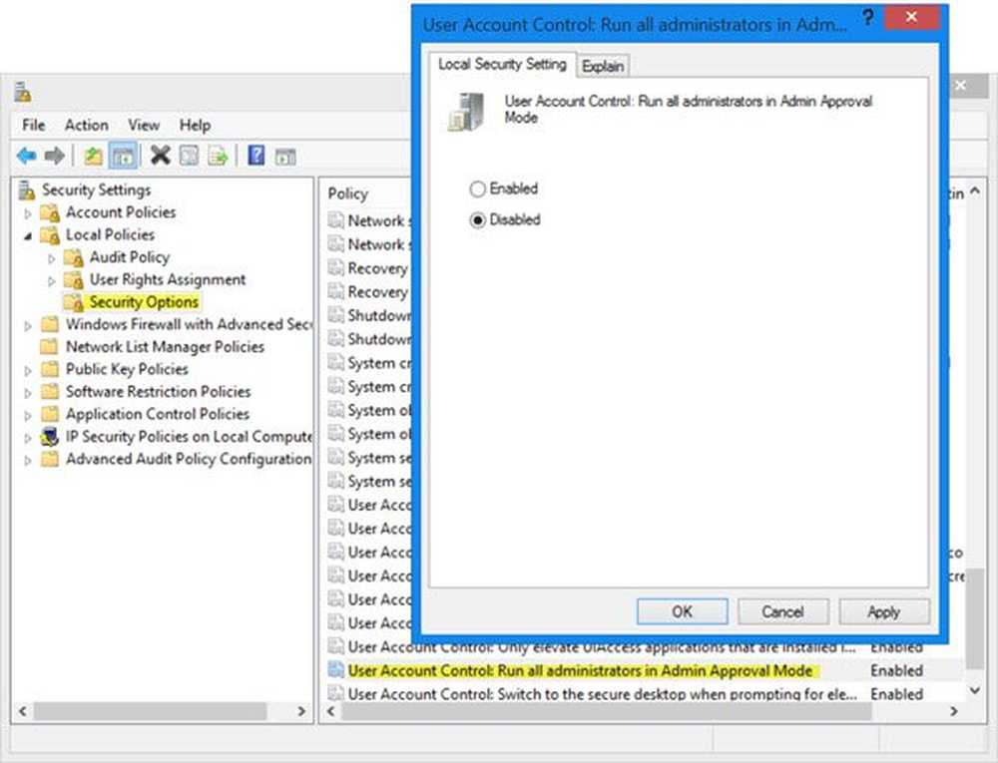Open the Help question mark icon

pos(255,156)
